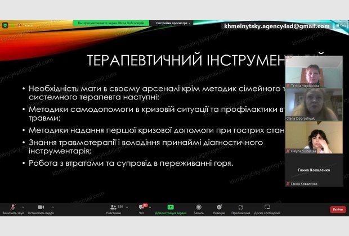The image size is (349, 236).
Task: Open the Реакции reactions menu
Action: [x=219, y=210]
